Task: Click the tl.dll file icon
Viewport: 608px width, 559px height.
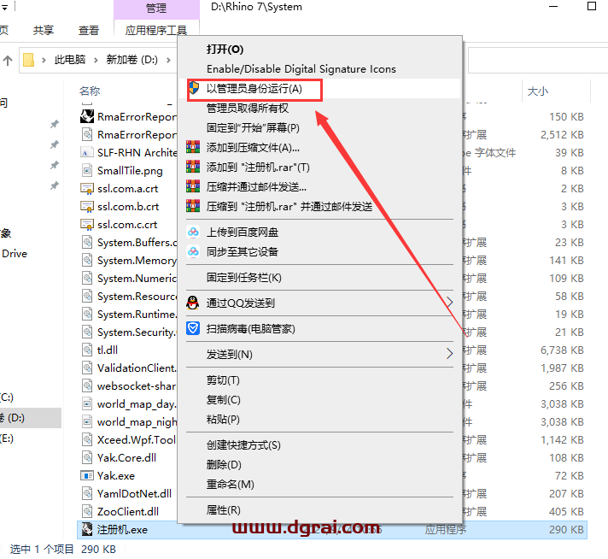Action: coord(87,350)
